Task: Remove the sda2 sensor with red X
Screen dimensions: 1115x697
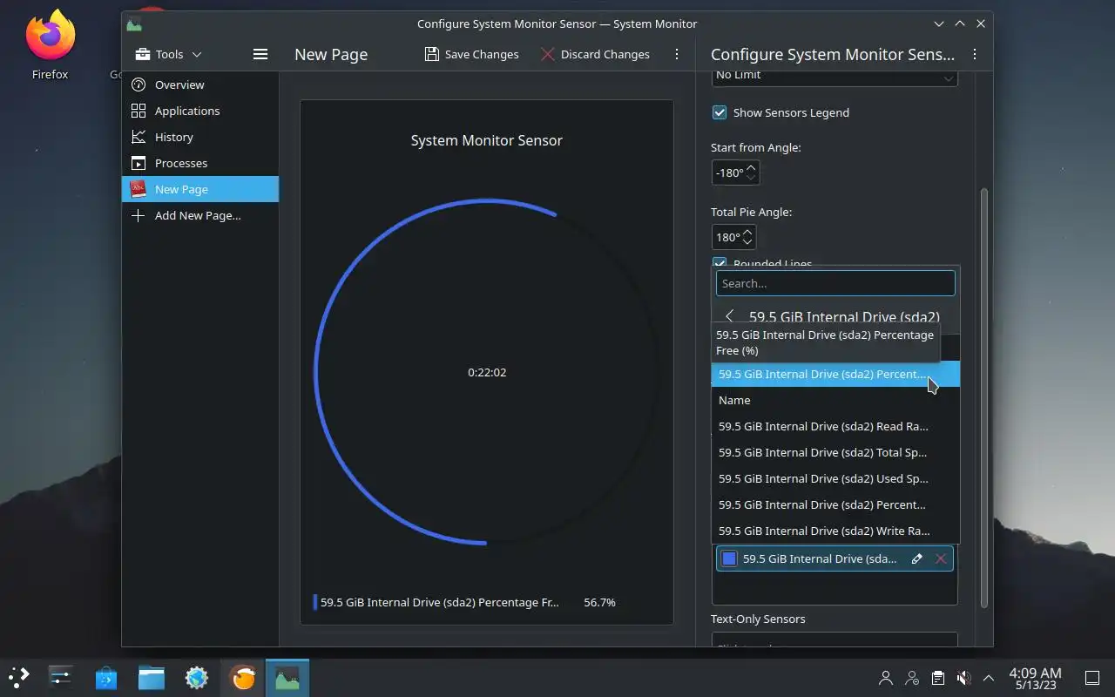Action: (941, 558)
